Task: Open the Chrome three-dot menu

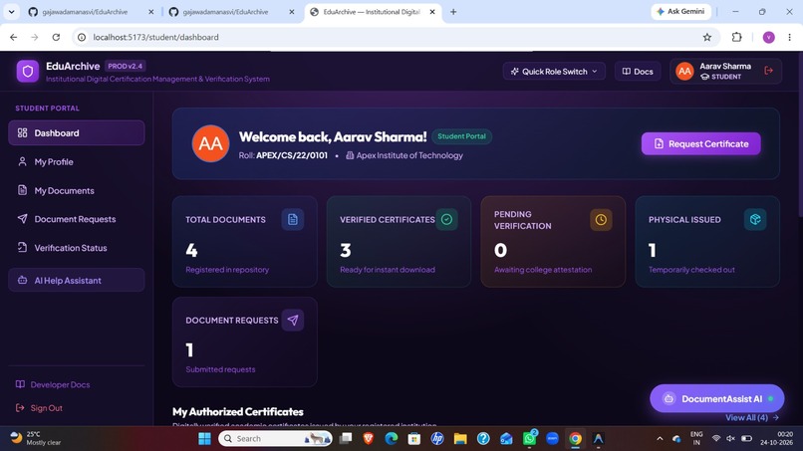Action: tap(789, 37)
